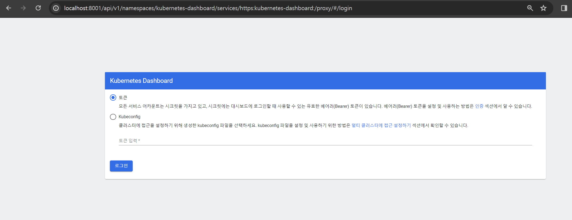Click the 토큰 입력 token input field
This screenshot has height=220, width=572.
tap(325, 141)
